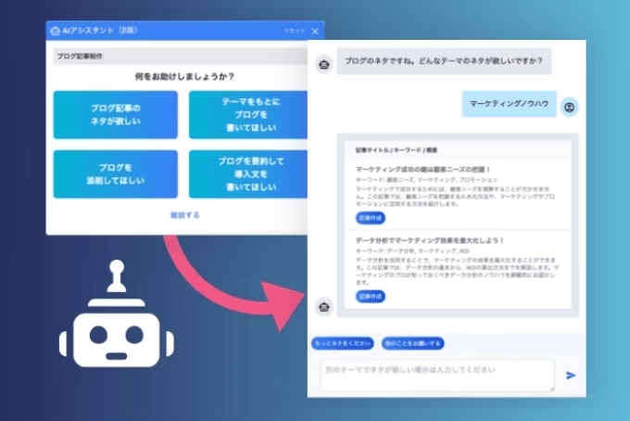Click the もっとネタをください chip
This screenshot has height=421, width=630.
point(343,343)
